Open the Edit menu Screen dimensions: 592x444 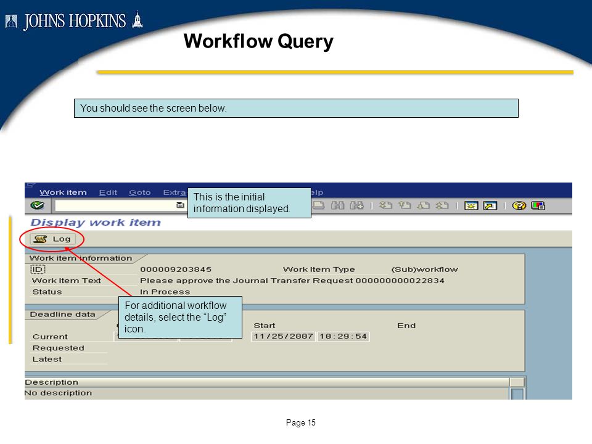click(x=108, y=192)
